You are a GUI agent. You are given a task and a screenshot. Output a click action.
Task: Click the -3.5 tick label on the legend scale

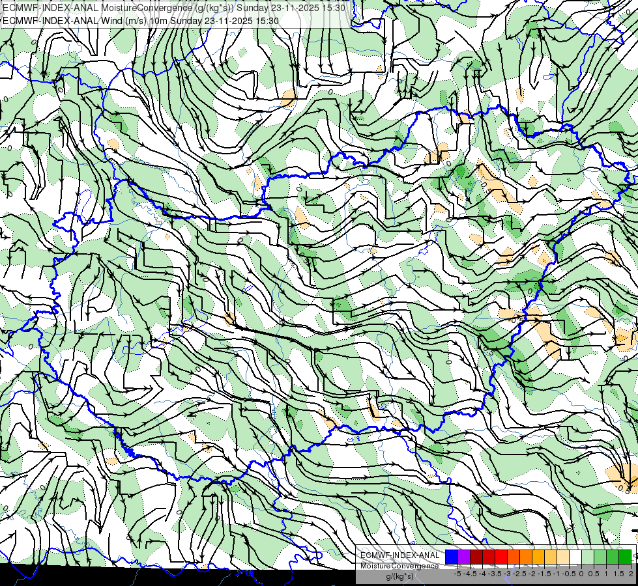495,574
